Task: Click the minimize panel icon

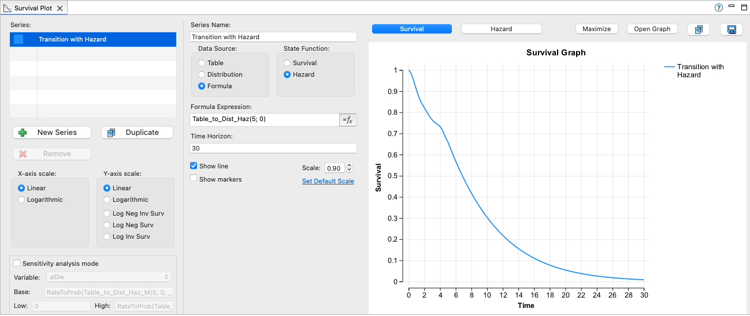Action: point(732,7)
